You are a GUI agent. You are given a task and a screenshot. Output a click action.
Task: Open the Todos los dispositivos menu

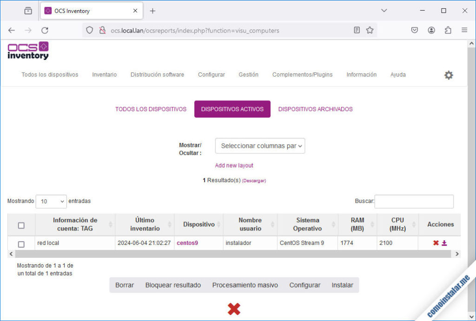(x=50, y=75)
